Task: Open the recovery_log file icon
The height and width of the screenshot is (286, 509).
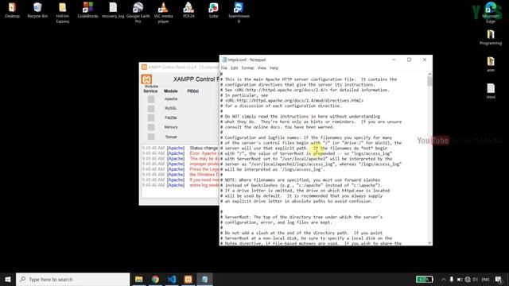Action: [113, 10]
